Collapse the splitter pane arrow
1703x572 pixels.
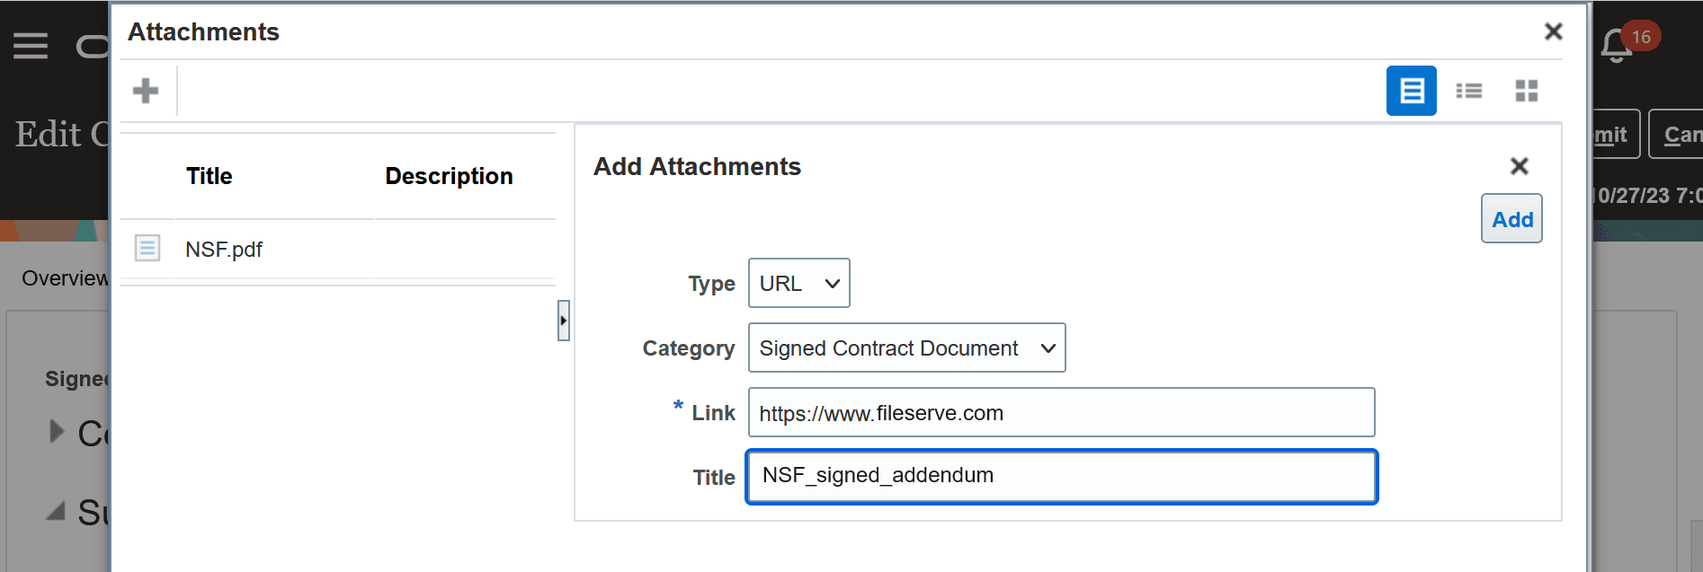point(564,321)
